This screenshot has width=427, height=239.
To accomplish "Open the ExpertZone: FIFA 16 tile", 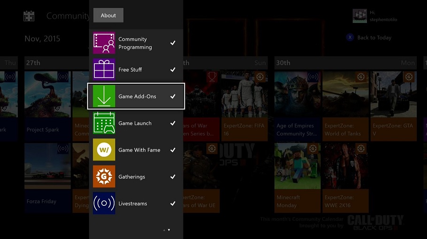I will pos(244,106).
